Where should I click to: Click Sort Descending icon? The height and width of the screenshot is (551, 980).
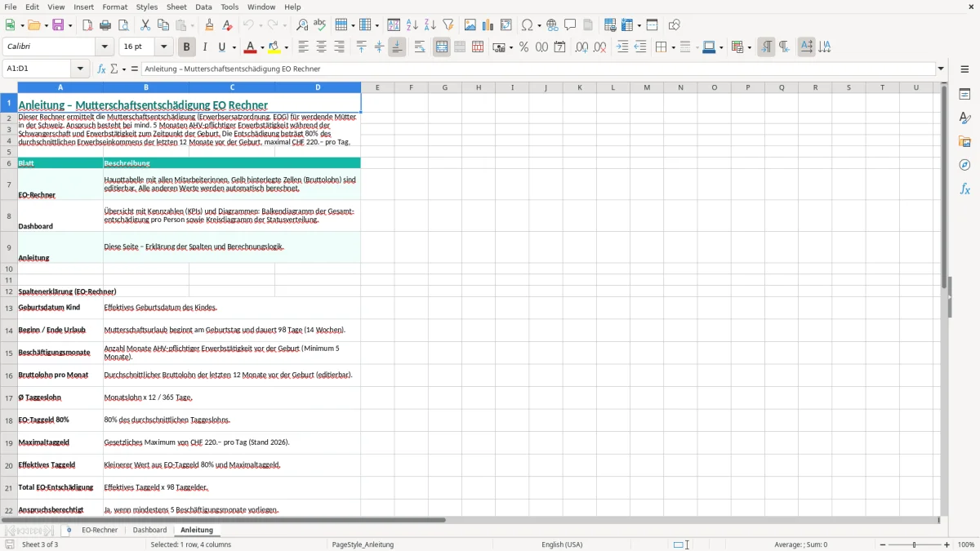[430, 25]
